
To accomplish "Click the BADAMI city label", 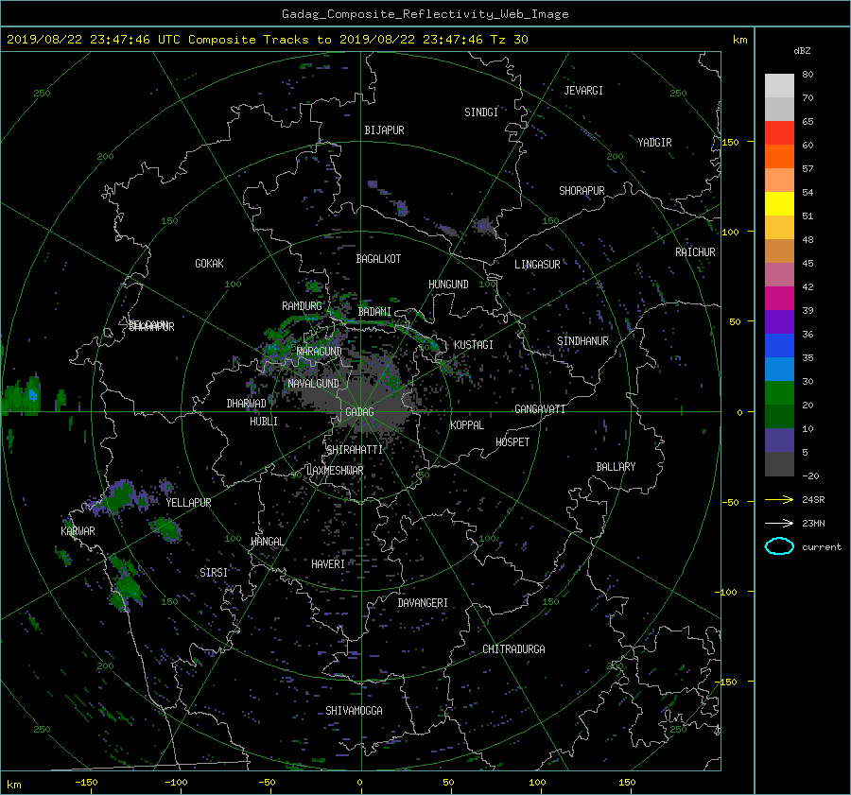I will 374,312.
